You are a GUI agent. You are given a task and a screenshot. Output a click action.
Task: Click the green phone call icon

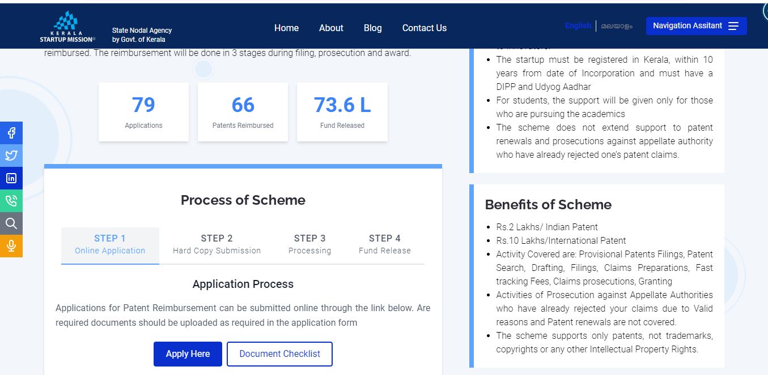pos(11,201)
